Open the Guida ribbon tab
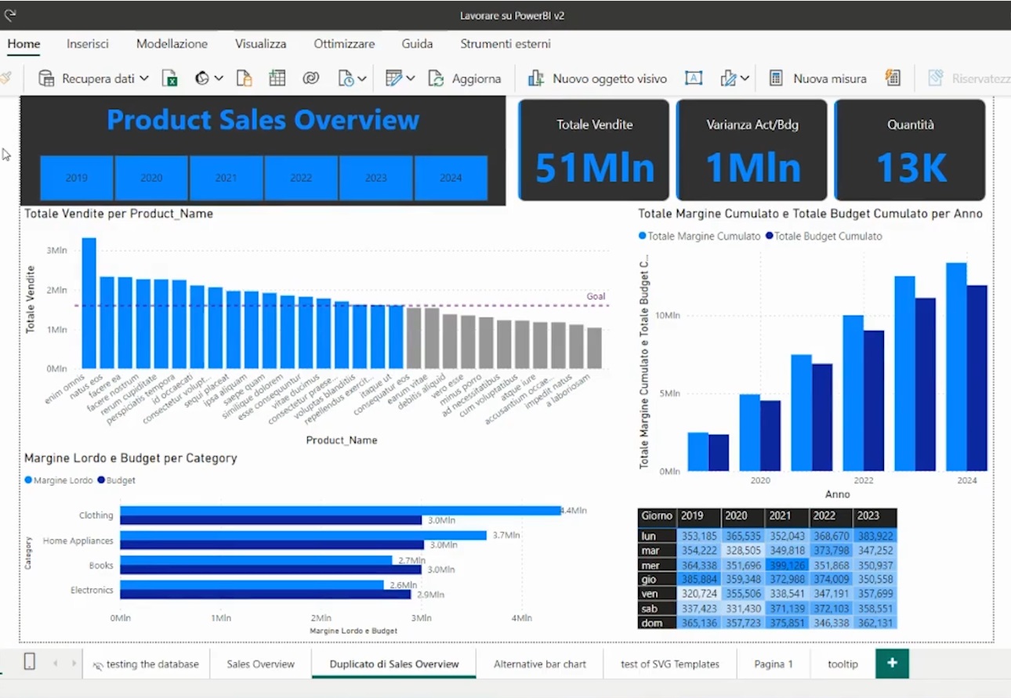Screen dimensions: 1011x698 417,44
